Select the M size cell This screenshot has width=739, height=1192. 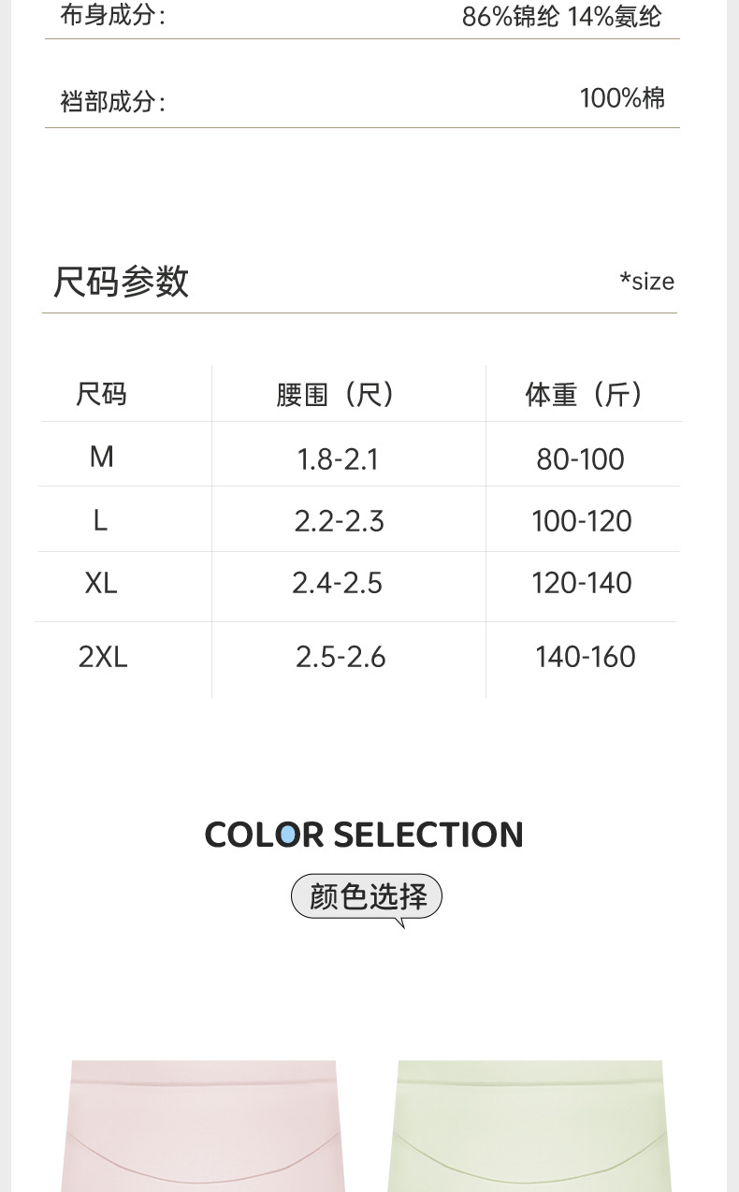(102, 457)
